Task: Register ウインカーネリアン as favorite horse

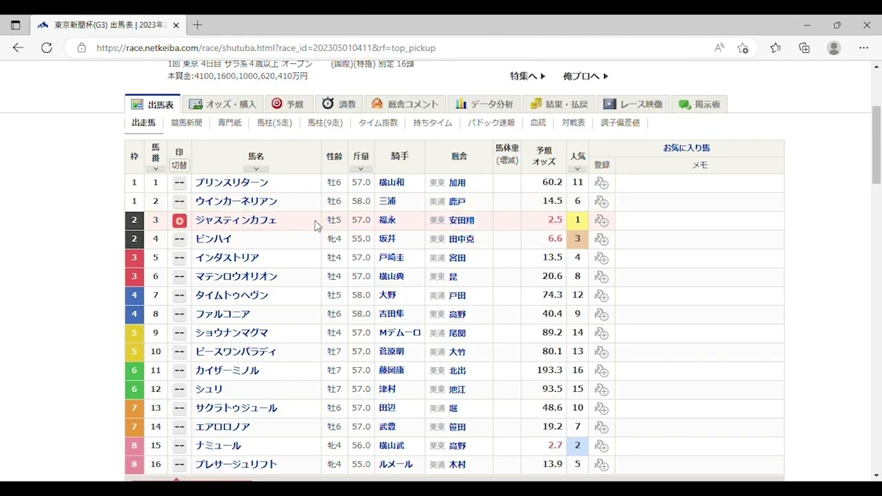Action: pyautogui.click(x=602, y=202)
